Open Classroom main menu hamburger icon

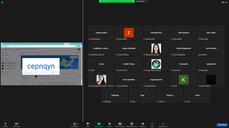[3, 49]
